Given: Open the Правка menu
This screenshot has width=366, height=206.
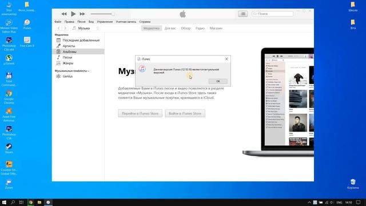Looking at the screenshot, I should [x=69, y=22].
